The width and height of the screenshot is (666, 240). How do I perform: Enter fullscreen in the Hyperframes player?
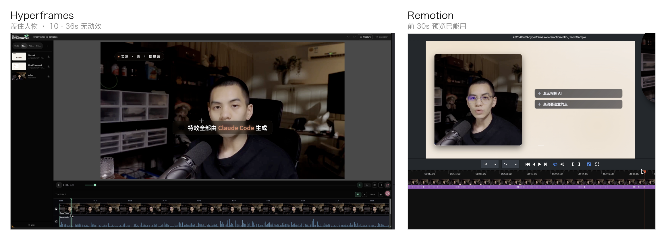coord(381,185)
